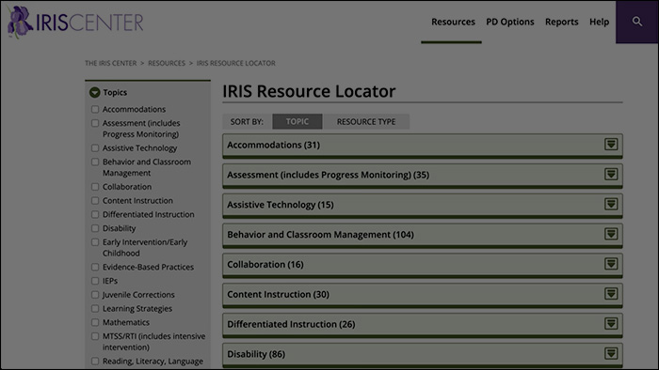659x370 pixels.
Task: Click the Topics heading label
Action: tap(115, 92)
